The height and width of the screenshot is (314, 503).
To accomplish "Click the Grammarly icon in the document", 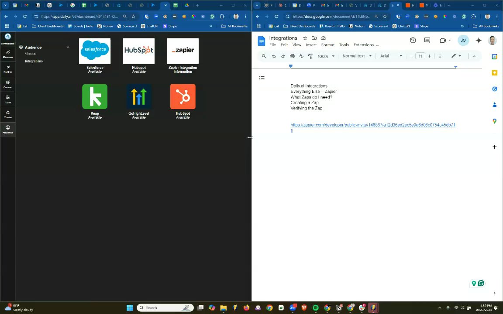I will point(481,283).
